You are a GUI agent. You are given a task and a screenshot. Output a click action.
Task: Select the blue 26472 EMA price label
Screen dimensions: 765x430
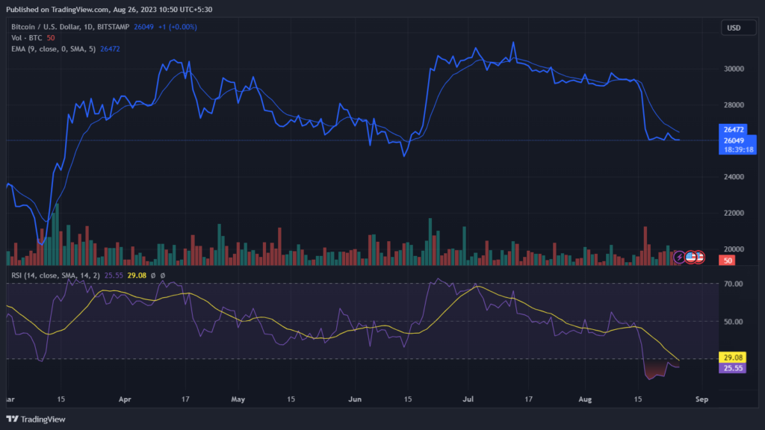point(735,129)
